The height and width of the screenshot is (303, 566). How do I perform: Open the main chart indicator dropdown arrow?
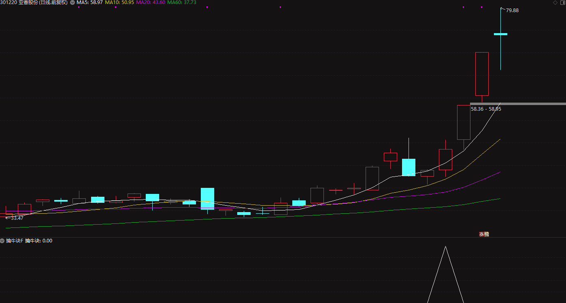coord(72,2)
